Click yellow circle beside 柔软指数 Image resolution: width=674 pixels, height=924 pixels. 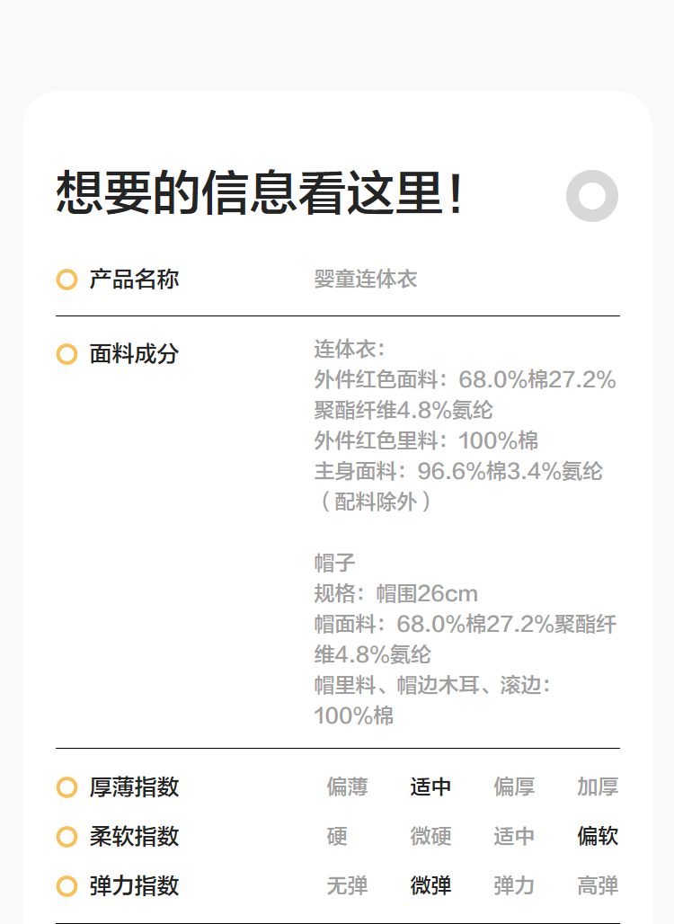click(x=67, y=837)
